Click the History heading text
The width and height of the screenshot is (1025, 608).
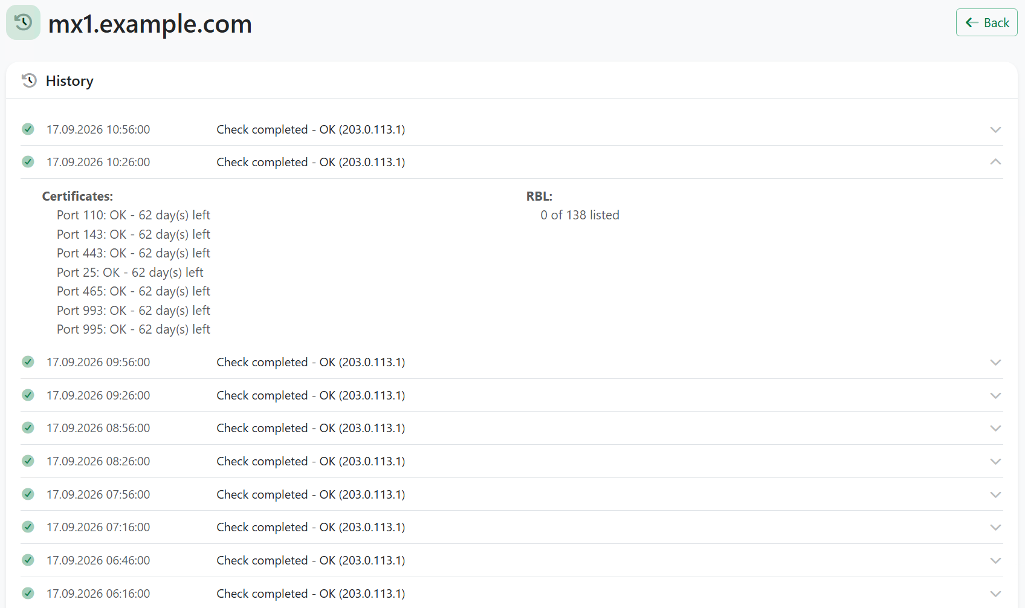70,81
